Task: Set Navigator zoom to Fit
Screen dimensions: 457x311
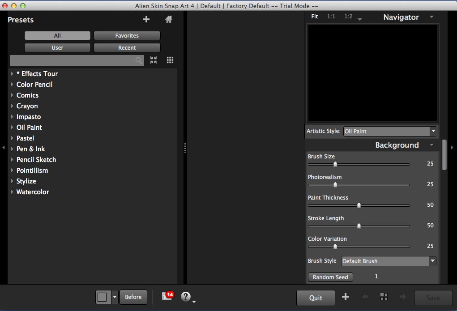Action: tap(315, 17)
